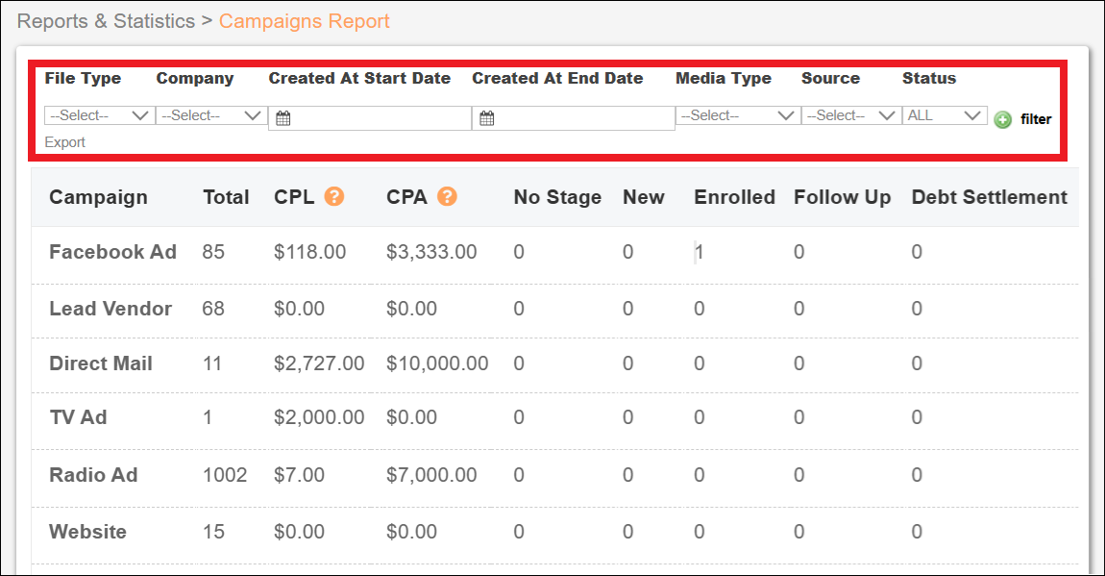Image resolution: width=1105 pixels, height=576 pixels.
Task: Open calendar for Created At Start Date
Action: pyautogui.click(x=283, y=118)
